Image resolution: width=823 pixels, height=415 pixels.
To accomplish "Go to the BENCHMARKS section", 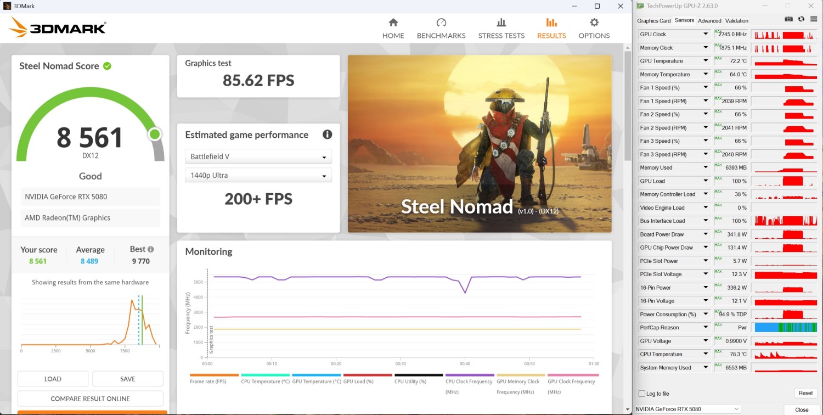I will (x=441, y=29).
